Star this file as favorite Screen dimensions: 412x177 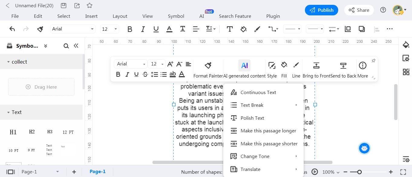(90, 5)
